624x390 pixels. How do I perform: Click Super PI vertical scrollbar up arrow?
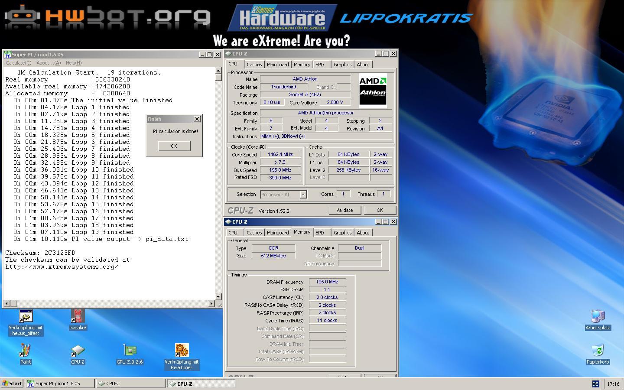(218, 71)
